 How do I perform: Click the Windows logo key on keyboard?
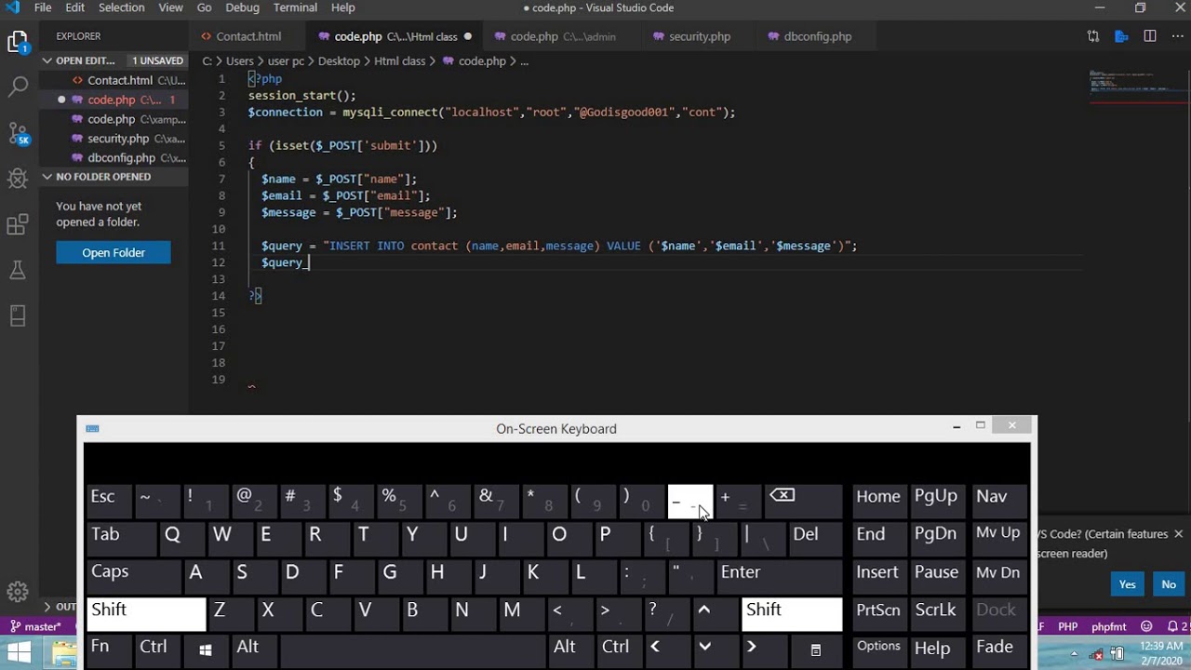click(206, 650)
